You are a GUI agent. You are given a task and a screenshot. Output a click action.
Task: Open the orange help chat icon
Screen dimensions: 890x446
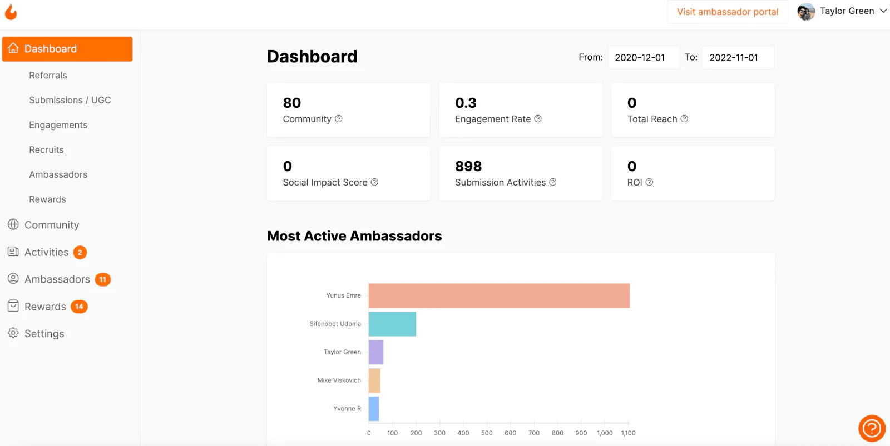[x=872, y=428]
